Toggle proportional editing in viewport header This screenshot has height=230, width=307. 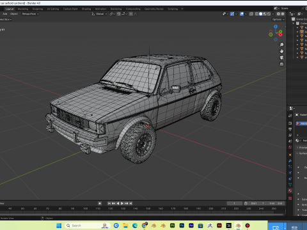tap(131, 14)
